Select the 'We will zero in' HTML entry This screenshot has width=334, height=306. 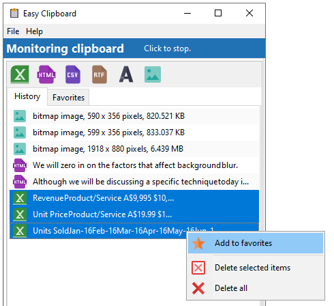click(x=134, y=165)
